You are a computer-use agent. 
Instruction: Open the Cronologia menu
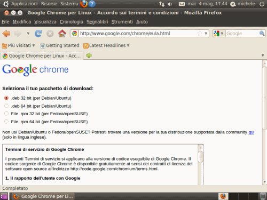click(x=72, y=22)
